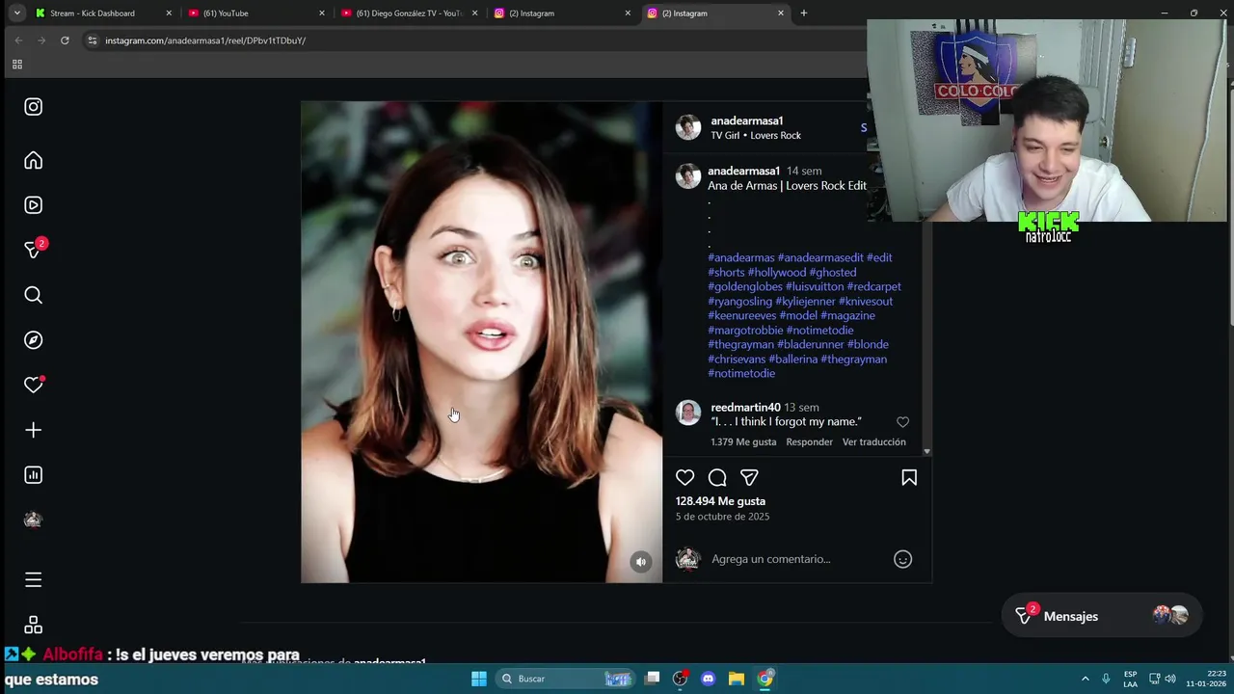The width and height of the screenshot is (1234, 694).
Task: Open the #hollywood hashtag
Action: [777, 272]
